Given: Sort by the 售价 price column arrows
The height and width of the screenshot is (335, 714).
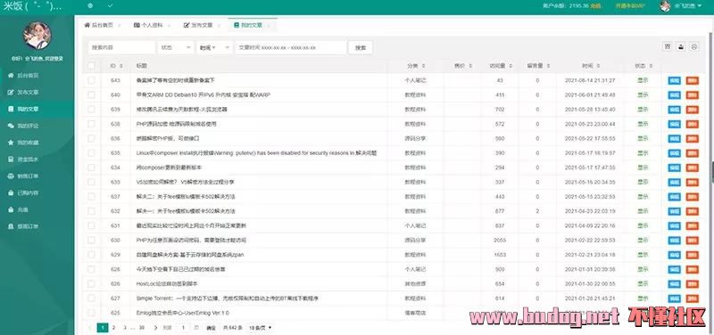Looking at the screenshot, I should [x=471, y=66].
